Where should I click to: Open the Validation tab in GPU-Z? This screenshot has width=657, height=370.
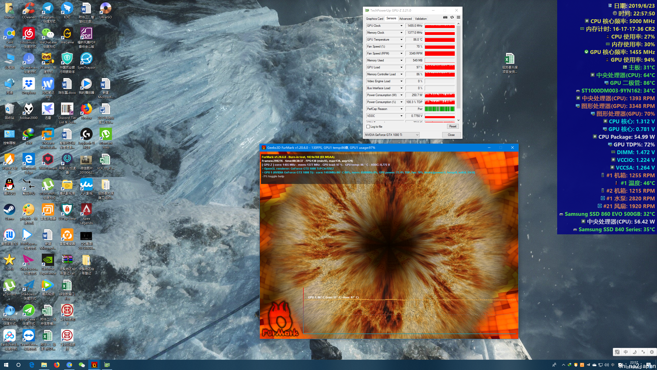coord(421,18)
